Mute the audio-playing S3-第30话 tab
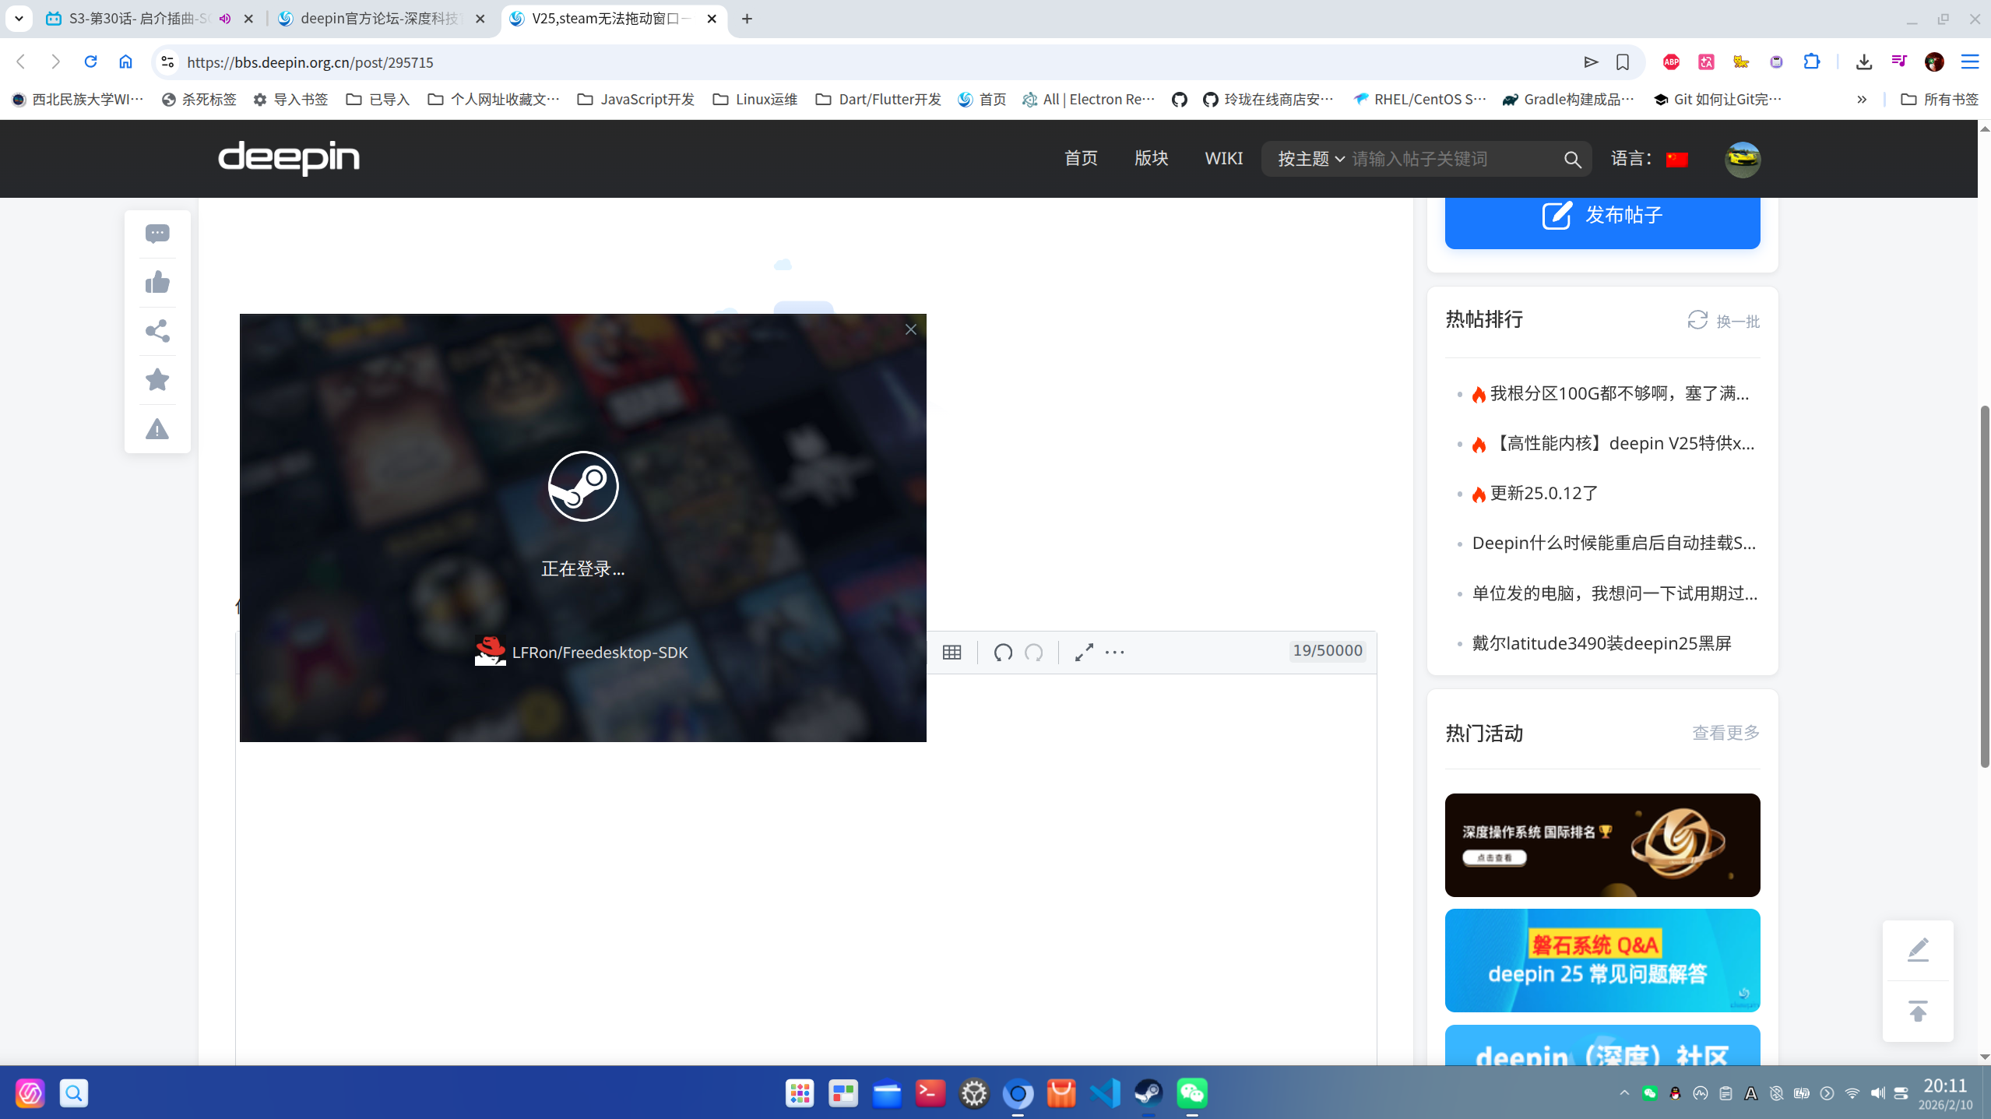Viewport: 1991px width, 1119px height. (x=225, y=19)
